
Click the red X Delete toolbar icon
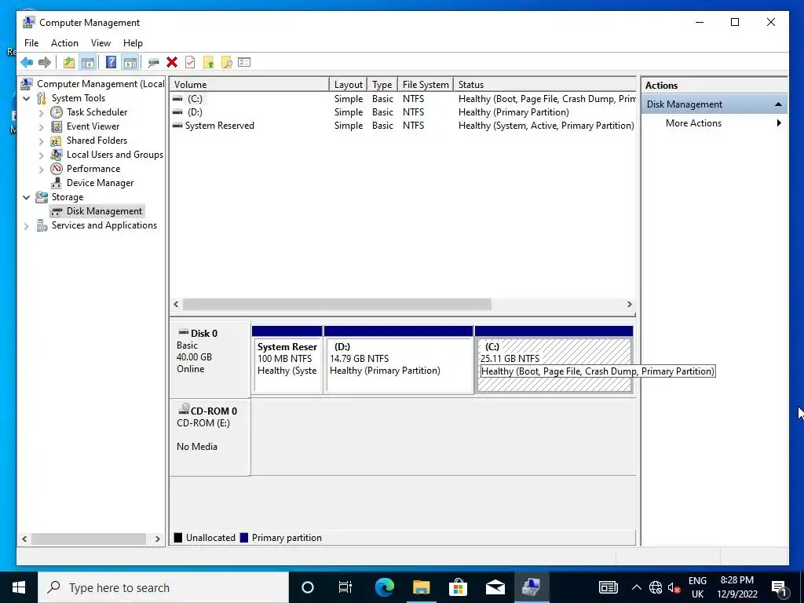pos(172,63)
